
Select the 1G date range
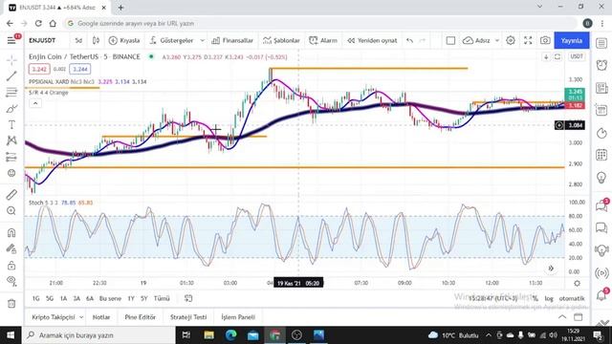pos(36,298)
